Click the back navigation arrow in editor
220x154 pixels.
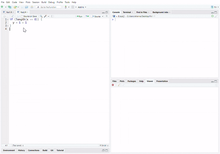(4, 16)
